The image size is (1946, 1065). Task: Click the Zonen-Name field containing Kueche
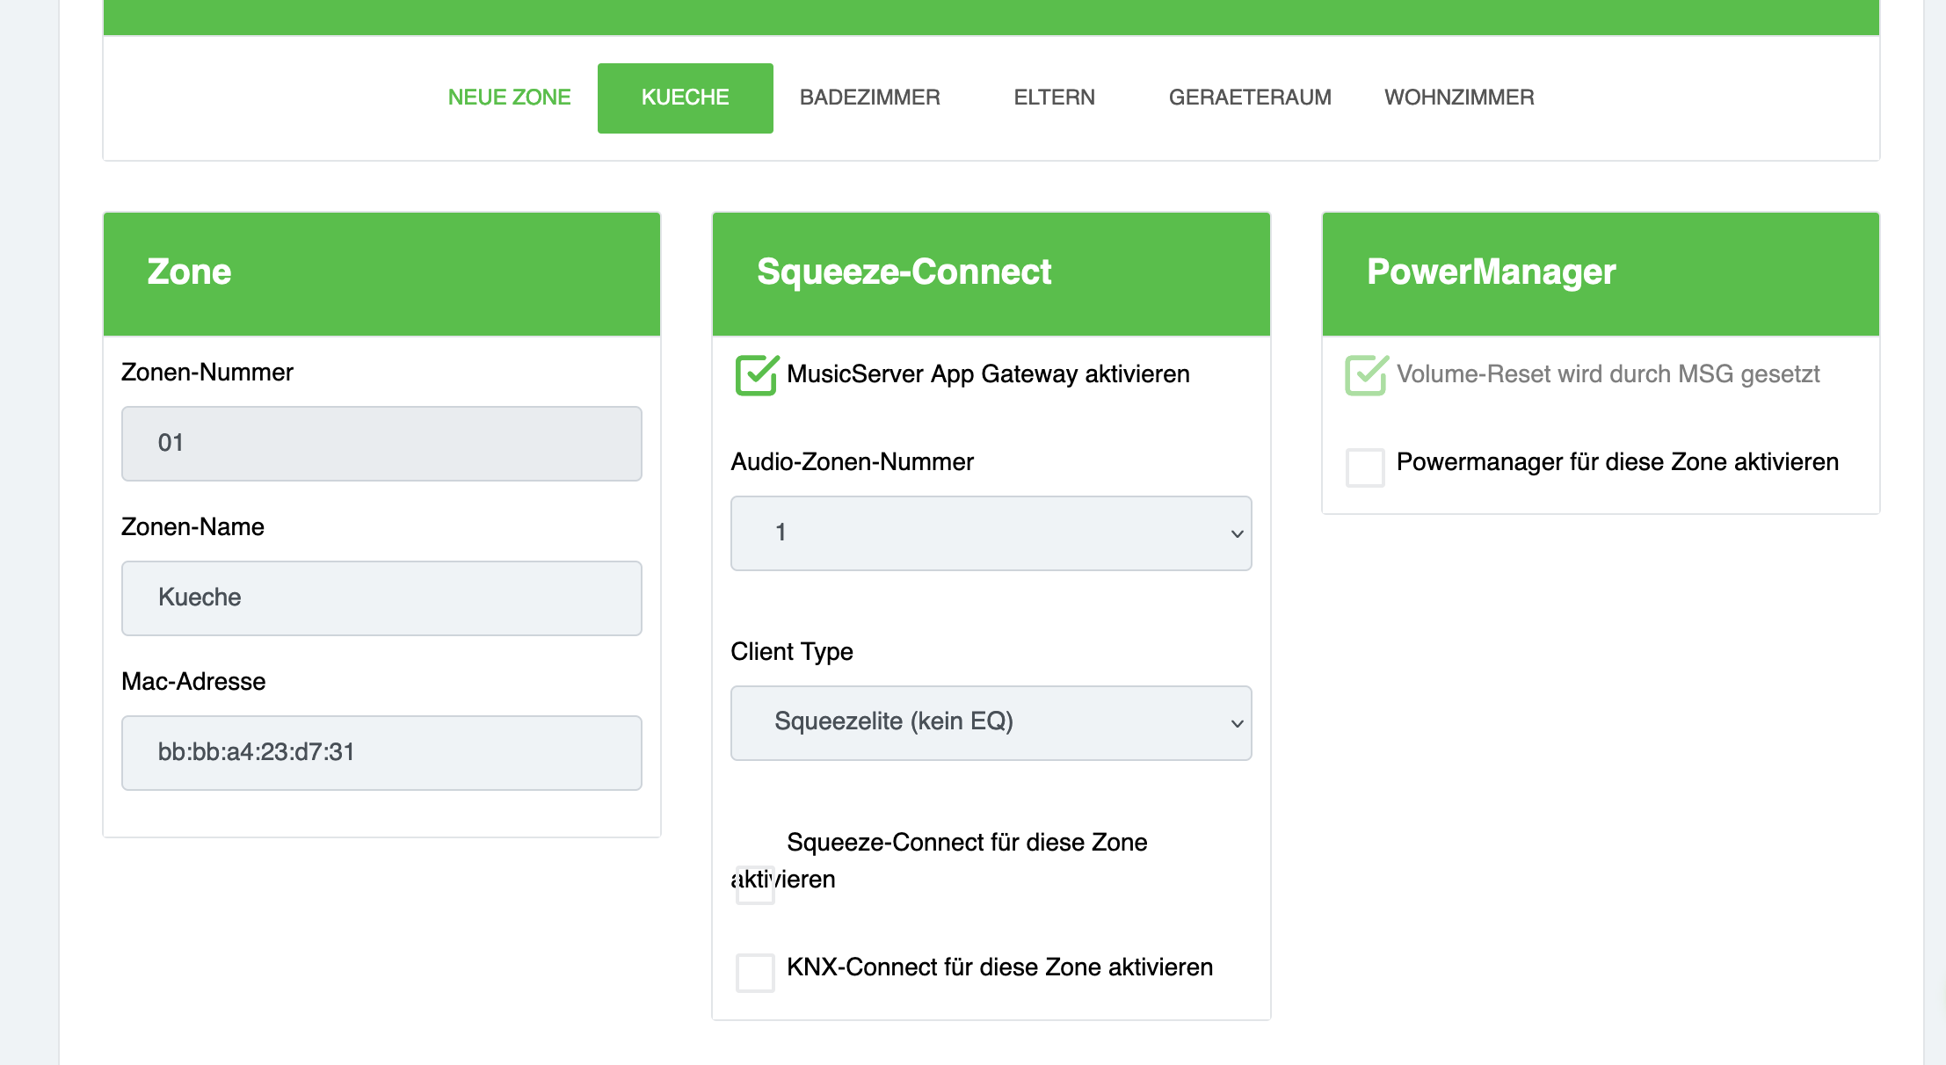(x=381, y=598)
